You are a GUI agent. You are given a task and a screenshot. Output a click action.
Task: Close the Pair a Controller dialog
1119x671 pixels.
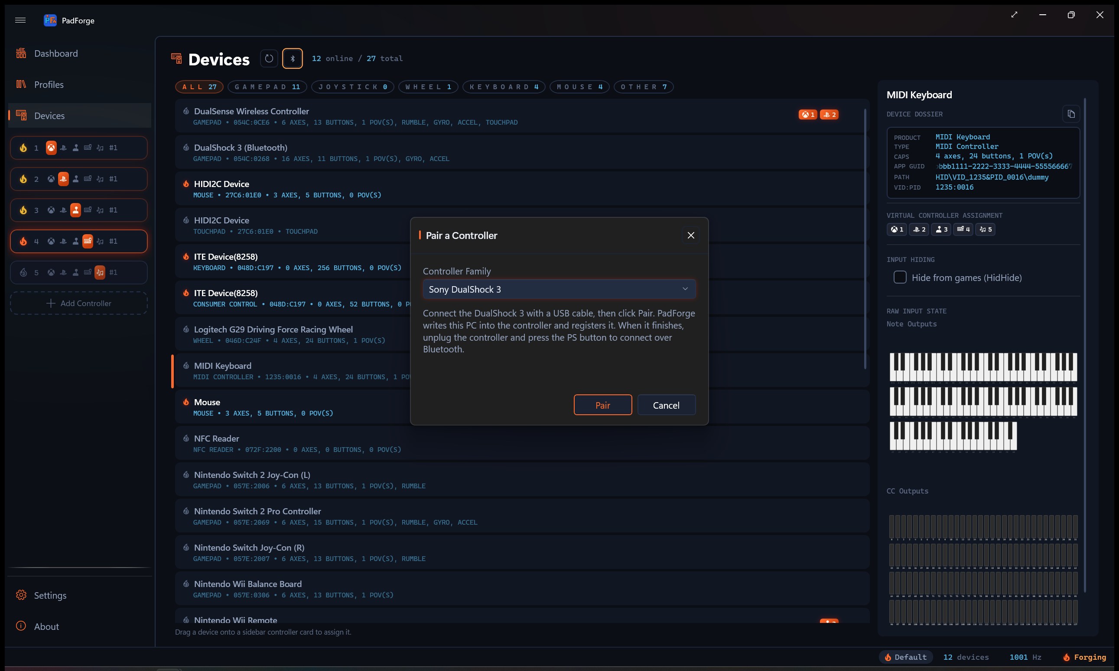coord(691,235)
